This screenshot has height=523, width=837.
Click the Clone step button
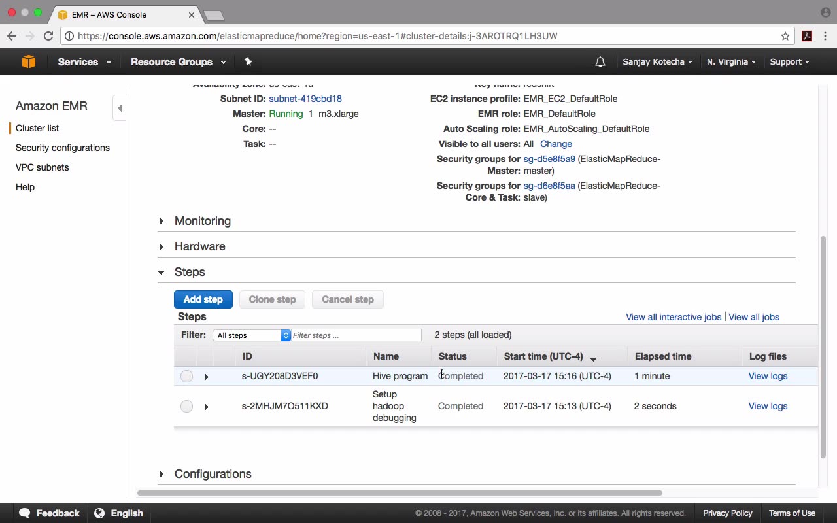tap(272, 299)
